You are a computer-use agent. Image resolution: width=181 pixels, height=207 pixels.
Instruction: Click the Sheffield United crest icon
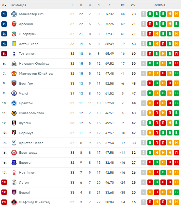point(14,202)
